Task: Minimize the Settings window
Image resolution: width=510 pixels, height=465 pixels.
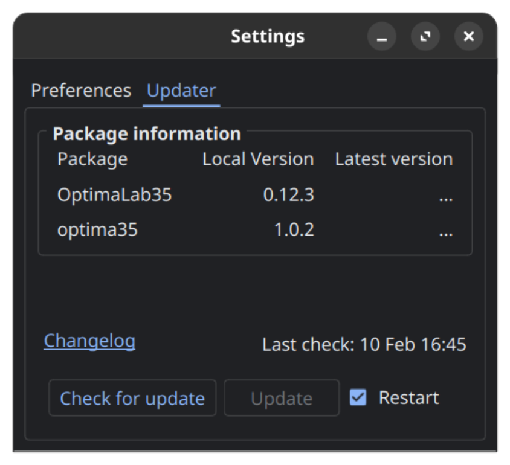Action: pos(381,37)
